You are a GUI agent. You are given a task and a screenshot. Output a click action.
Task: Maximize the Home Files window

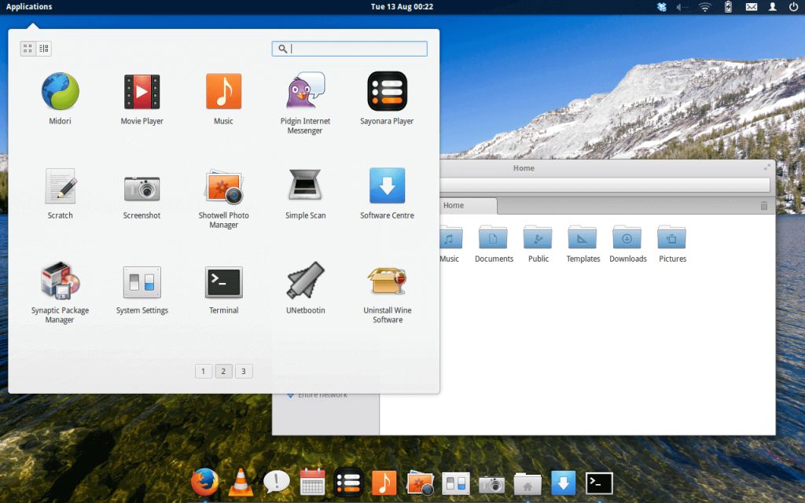point(766,167)
